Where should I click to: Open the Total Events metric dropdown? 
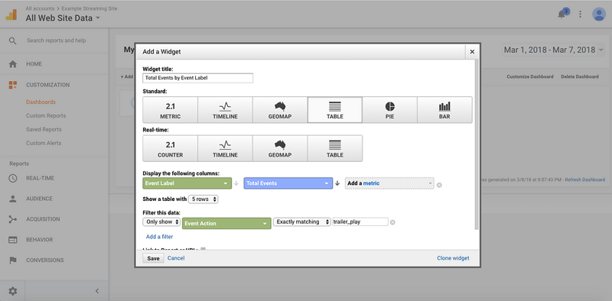tap(288, 183)
